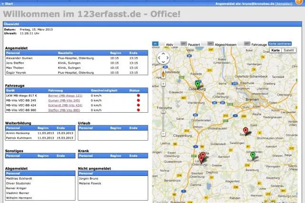Select Oliver Studzinski in the Abgemeldet list
The height and width of the screenshot is (203, 305).
click(18, 184)
